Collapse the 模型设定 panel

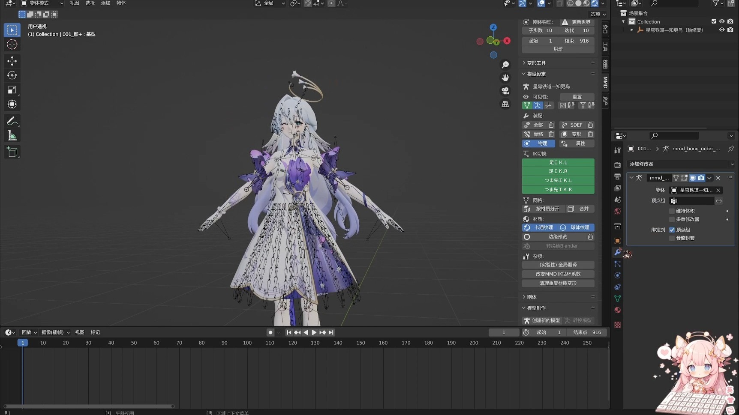tap(536, 74)
